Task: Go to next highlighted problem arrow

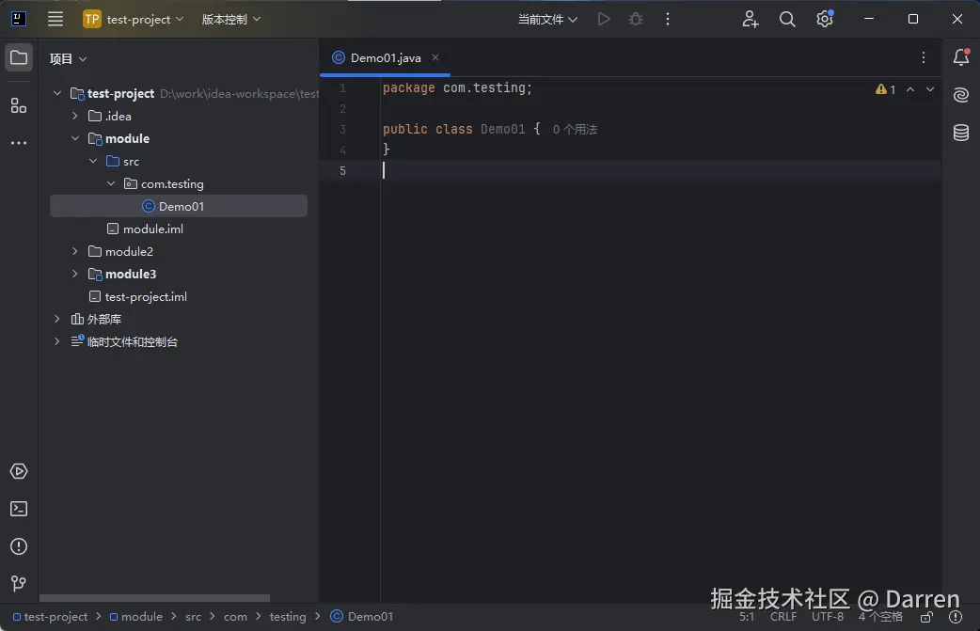Action: tap(930, 89)
